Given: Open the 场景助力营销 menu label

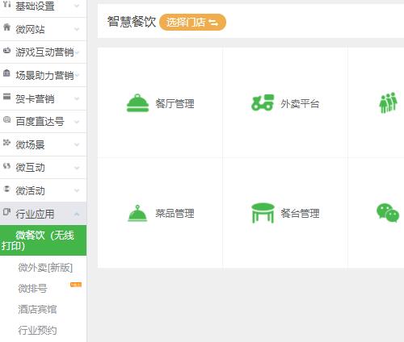Looking at the screenshot, I should pos(44,75).
